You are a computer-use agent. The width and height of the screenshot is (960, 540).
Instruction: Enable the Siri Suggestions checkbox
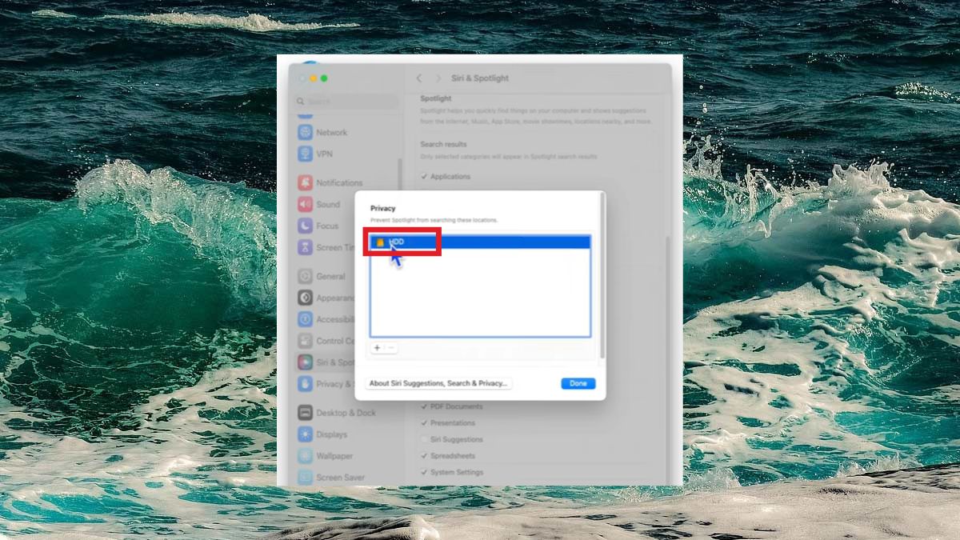pyautogui.click(x=424, y=439)
